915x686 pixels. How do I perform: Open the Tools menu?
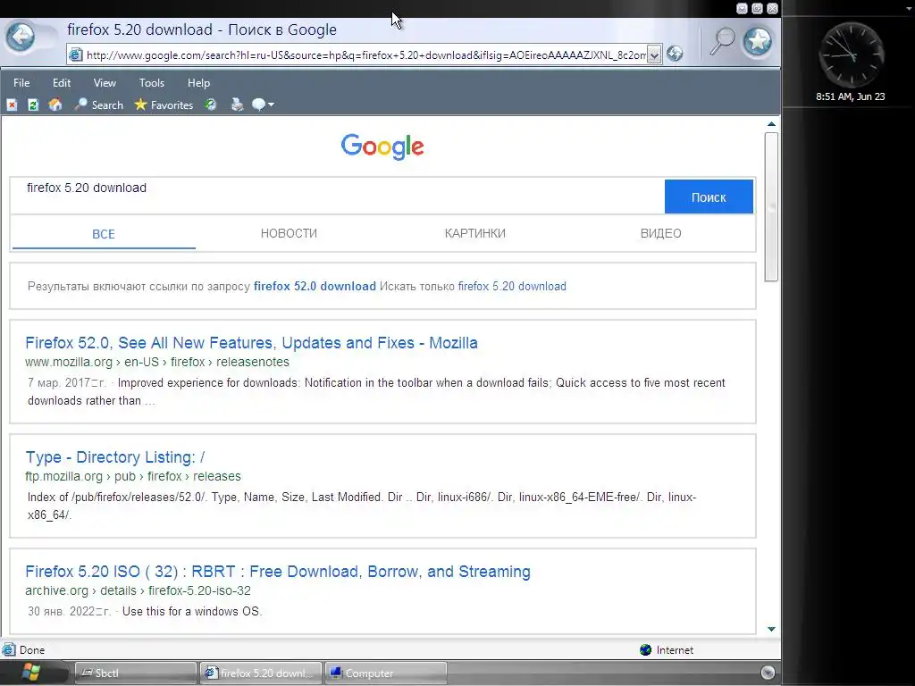click(152, 83)
